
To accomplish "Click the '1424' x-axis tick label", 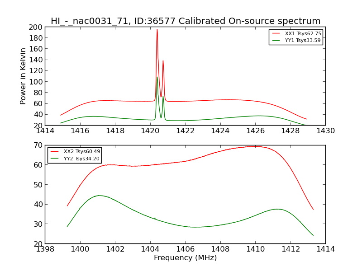I will [x=220, y=131].
